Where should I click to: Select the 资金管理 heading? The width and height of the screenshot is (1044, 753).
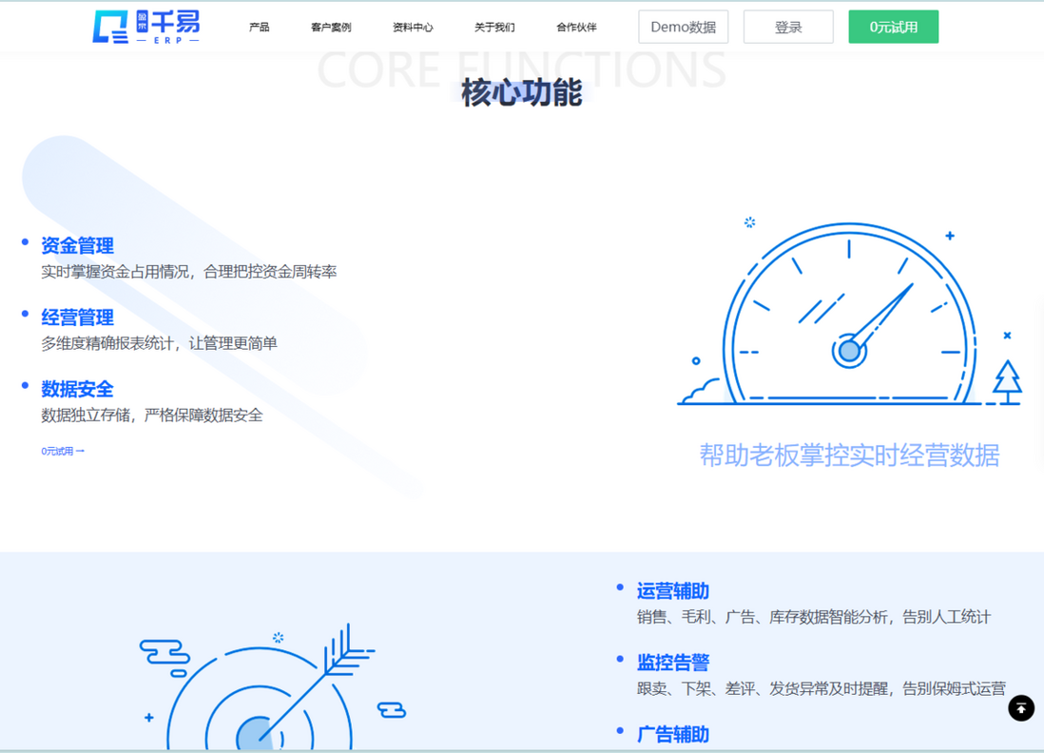(77, 245)
